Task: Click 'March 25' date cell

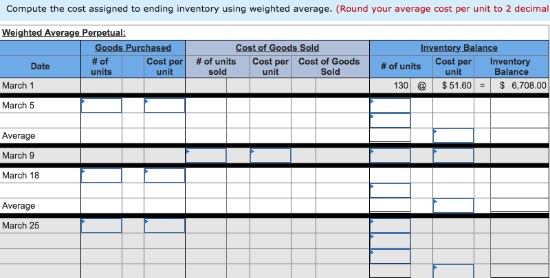Action: pos(41,226)
